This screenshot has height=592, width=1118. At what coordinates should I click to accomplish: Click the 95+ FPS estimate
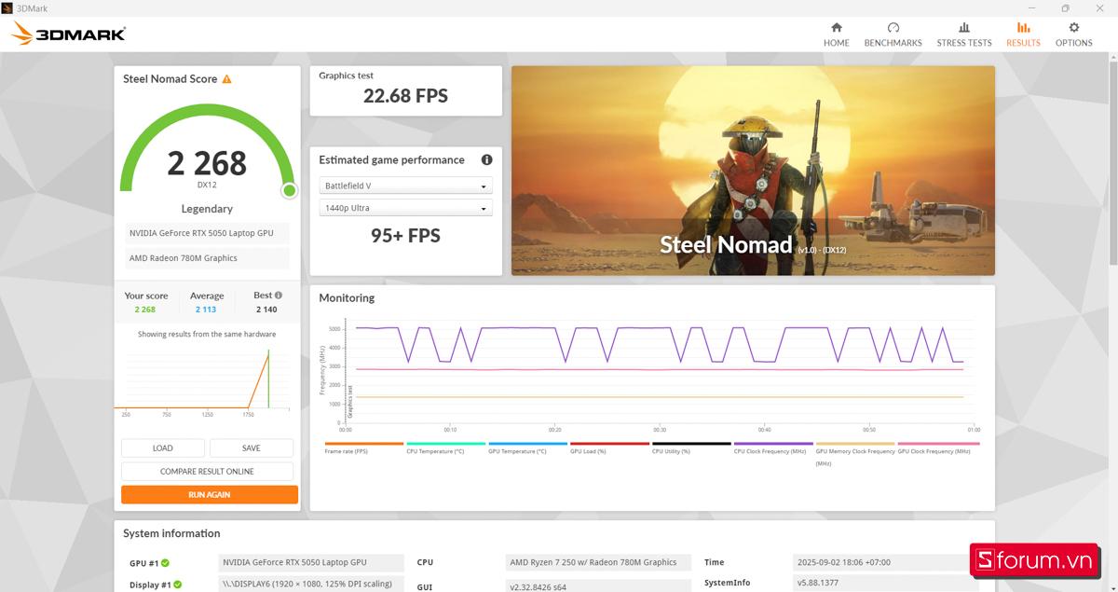[x=405, y=236]
